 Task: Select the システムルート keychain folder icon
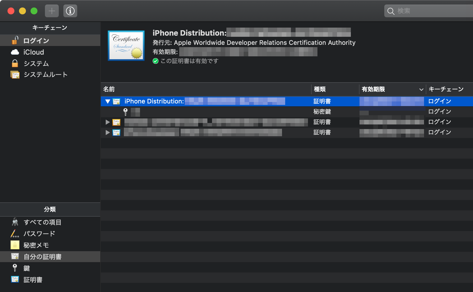pyautogui.click(x=15, y=75)
